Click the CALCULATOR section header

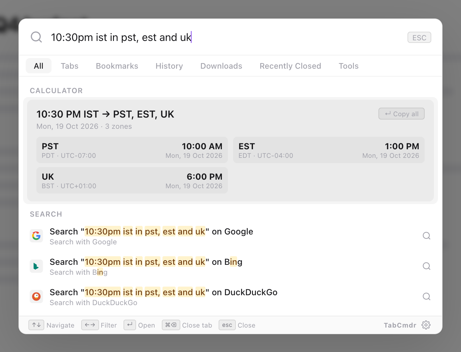[x=56, y=90]
